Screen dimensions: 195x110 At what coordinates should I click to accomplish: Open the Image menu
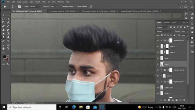19,2
